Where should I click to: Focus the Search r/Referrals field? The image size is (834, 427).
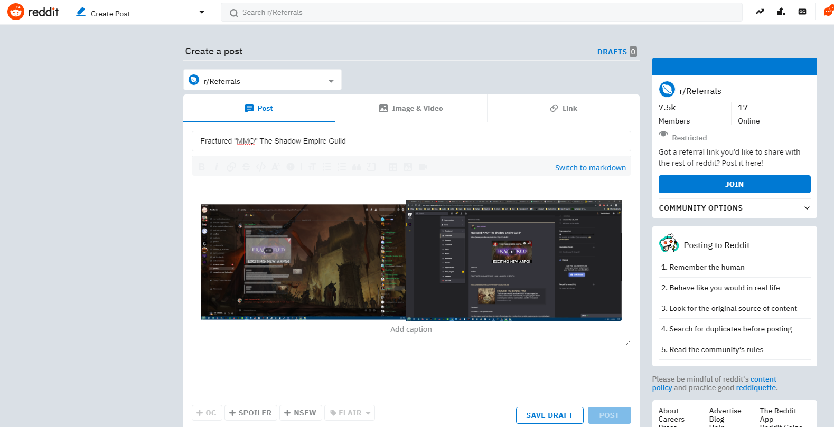482,12
